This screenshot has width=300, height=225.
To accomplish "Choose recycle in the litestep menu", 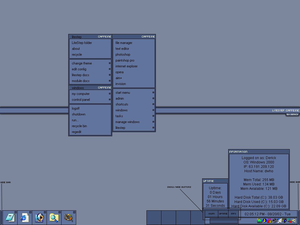I will click(x=90, y=54).
